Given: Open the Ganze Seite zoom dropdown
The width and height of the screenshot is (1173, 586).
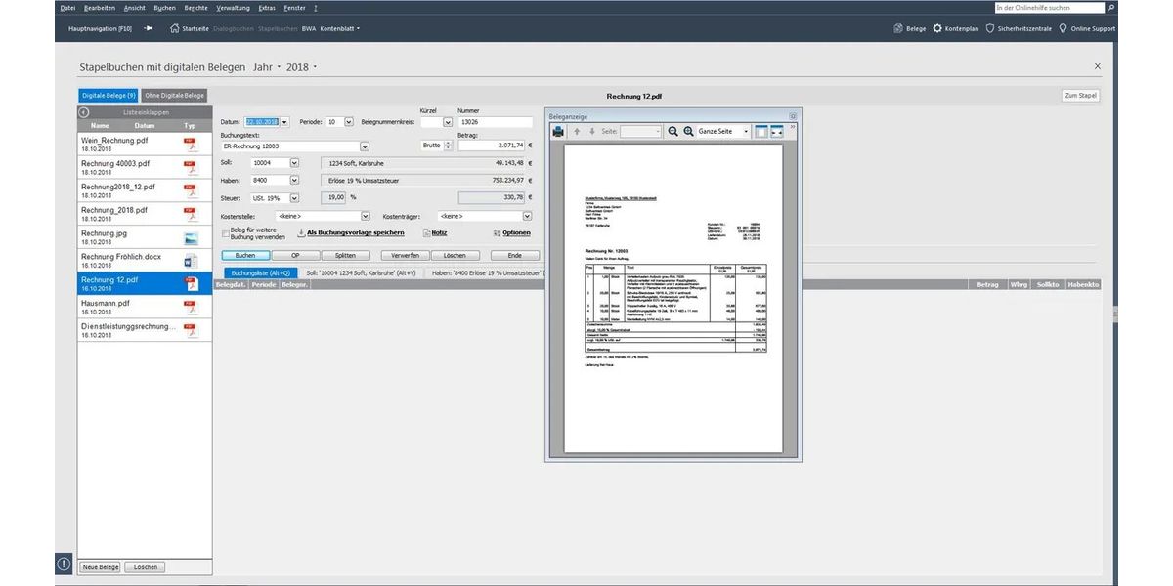Looking at the screenshot, I should coord(745,131).
